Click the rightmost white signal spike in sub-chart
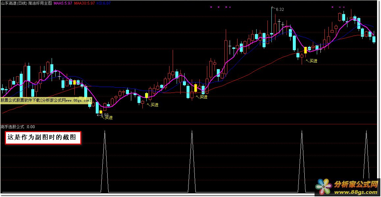 (366, 161)
